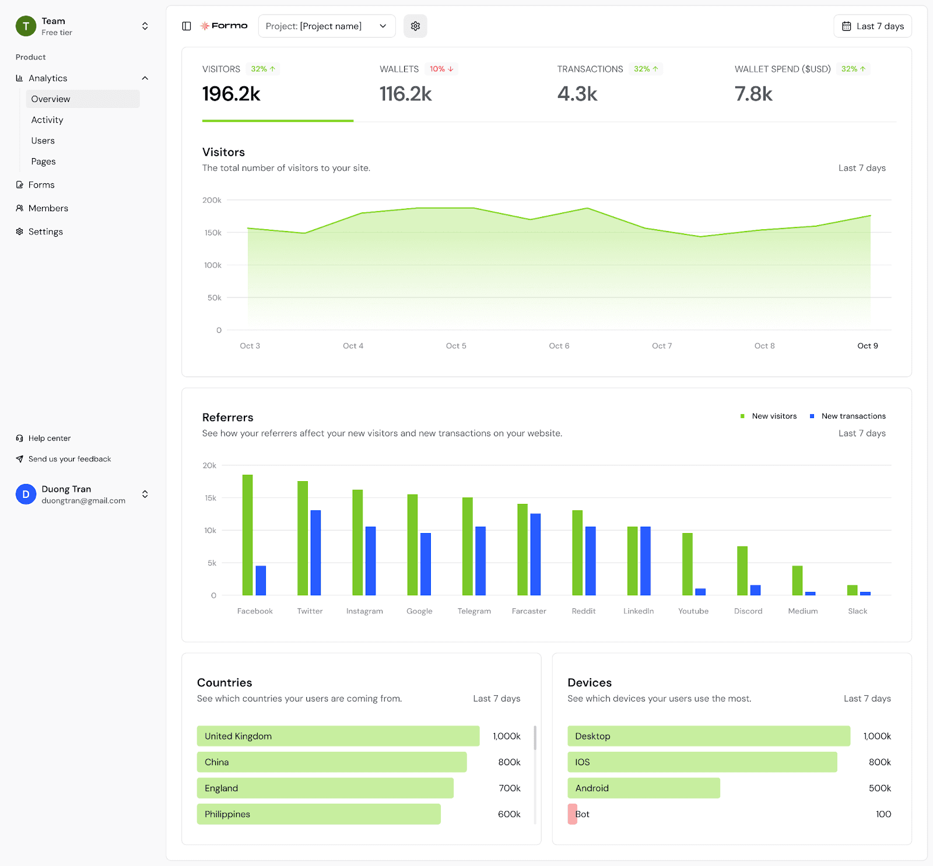Open Forms from the sidebar
This screenshot has height=866, width=933.
point(41,185)
